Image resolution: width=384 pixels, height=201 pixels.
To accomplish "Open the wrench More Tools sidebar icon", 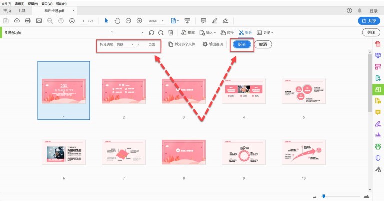I will click(x=378, y=169).
